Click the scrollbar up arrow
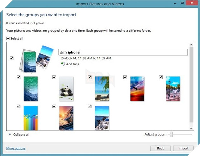This screenshot has height=156, width=200. 191,45
